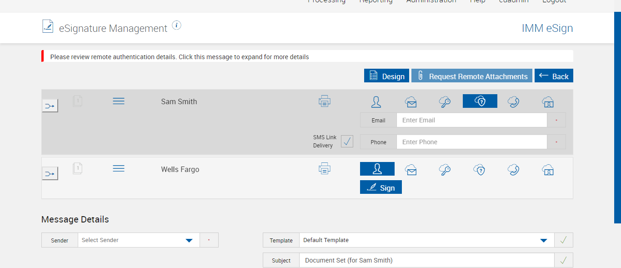The height and width of the screenshot is (268, 621).
Task: Open the Select Sender dropdown
Action: tap(139, 240)
